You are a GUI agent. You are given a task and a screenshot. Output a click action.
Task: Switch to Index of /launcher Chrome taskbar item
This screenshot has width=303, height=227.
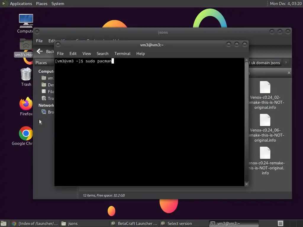(34, 223)
